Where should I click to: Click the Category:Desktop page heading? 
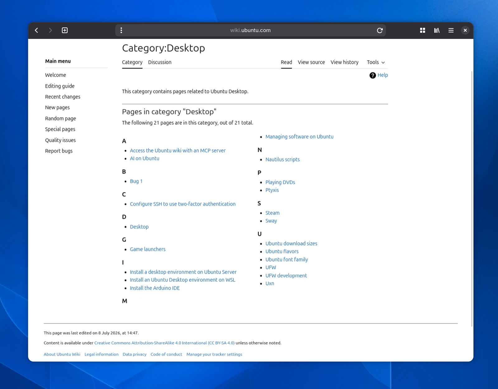[163, 48]
